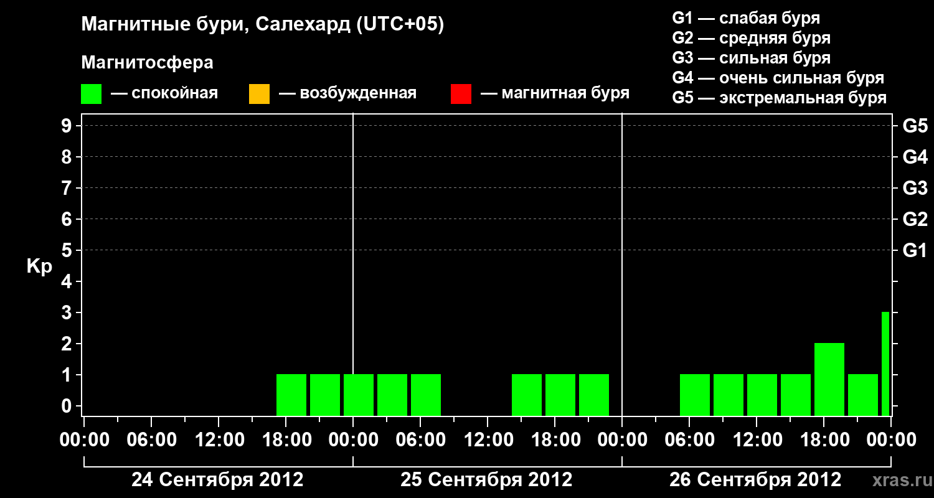Click the '— магнитная буря' legend label
The height and width of the screenshot is (498, 934).
(x=555, y=94)
